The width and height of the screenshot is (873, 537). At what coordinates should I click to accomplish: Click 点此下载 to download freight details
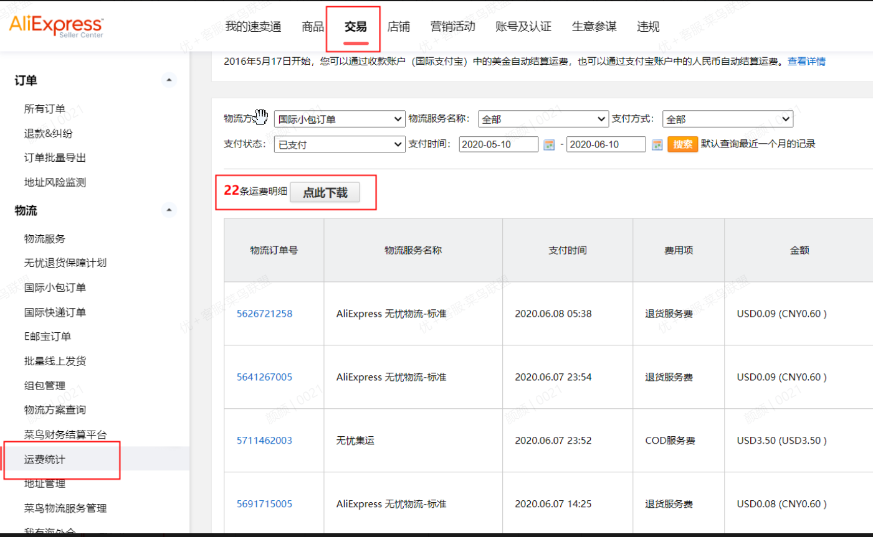click(x=325, y=193)
